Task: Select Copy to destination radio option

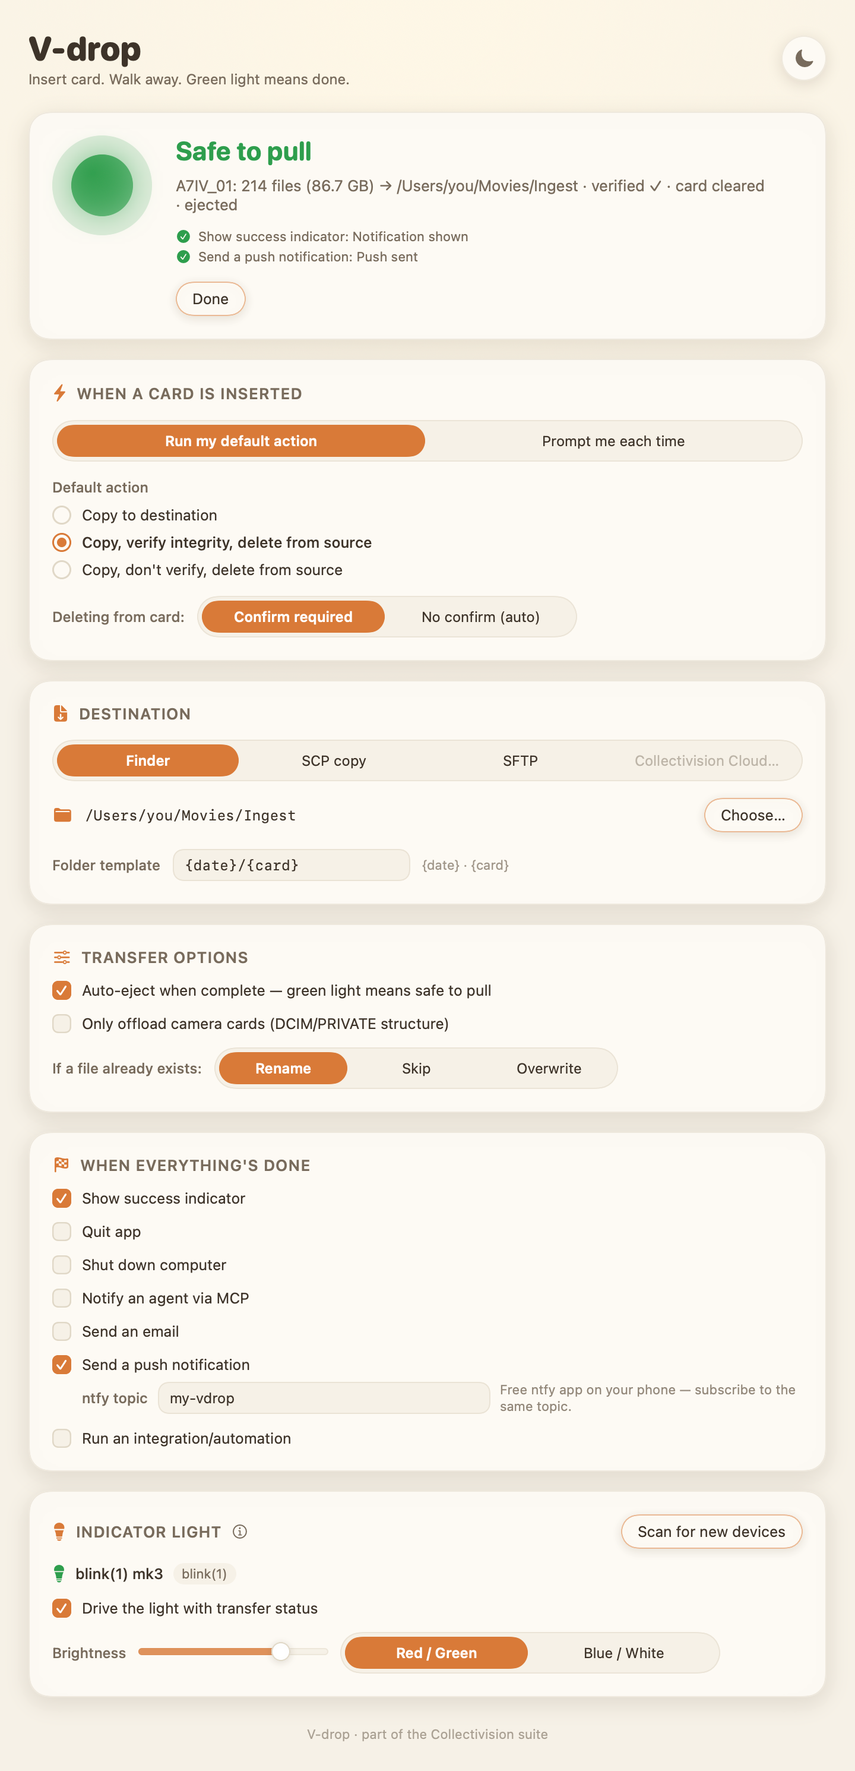Action: click(x=62, y=515)
